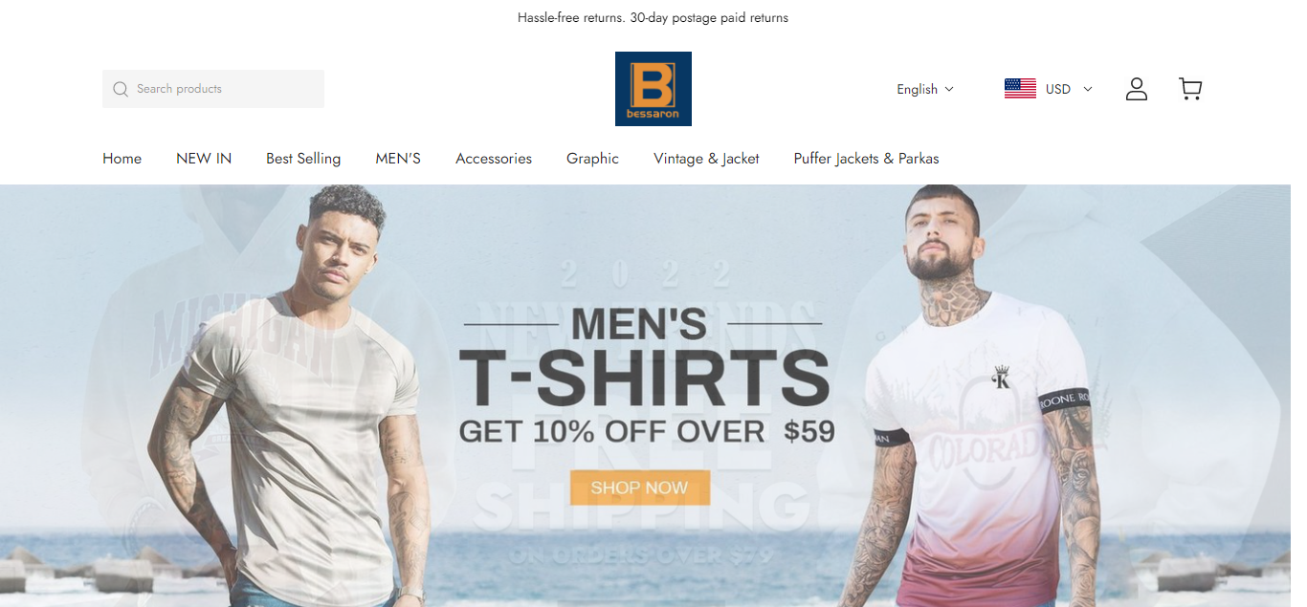
Task: Open the user account icon
Action: [1136, 89]
